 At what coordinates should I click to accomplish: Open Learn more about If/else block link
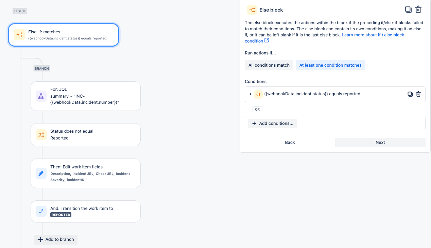pos(373,35)
